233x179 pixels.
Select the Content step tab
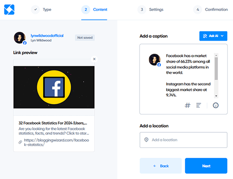(x=94, y=9)
